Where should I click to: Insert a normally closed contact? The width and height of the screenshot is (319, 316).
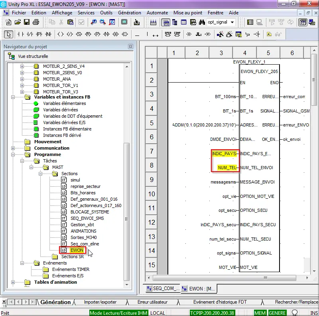point(30,34)
